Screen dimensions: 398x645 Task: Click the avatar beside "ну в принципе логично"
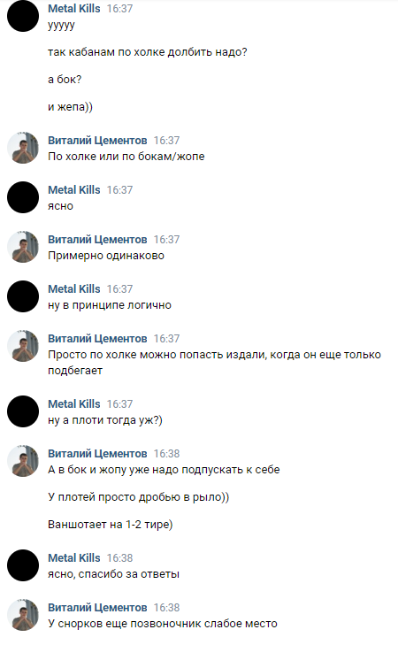(23, 296)
